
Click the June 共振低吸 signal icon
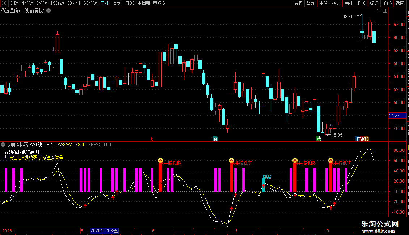click(160, 161)
